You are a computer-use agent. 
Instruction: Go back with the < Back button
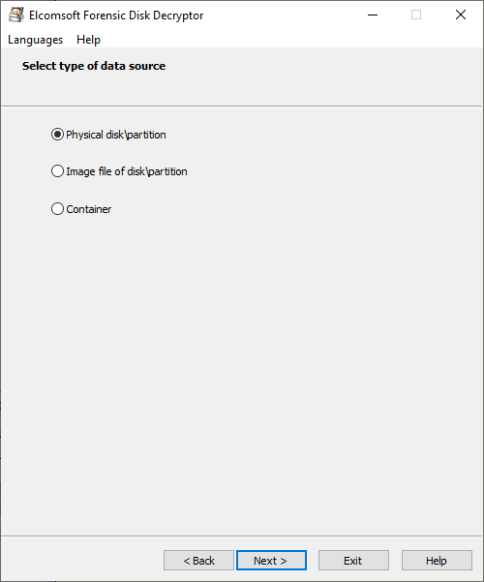198,560
